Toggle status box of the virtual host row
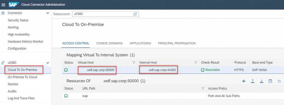 pyautogui.click(x=66, y=70)
